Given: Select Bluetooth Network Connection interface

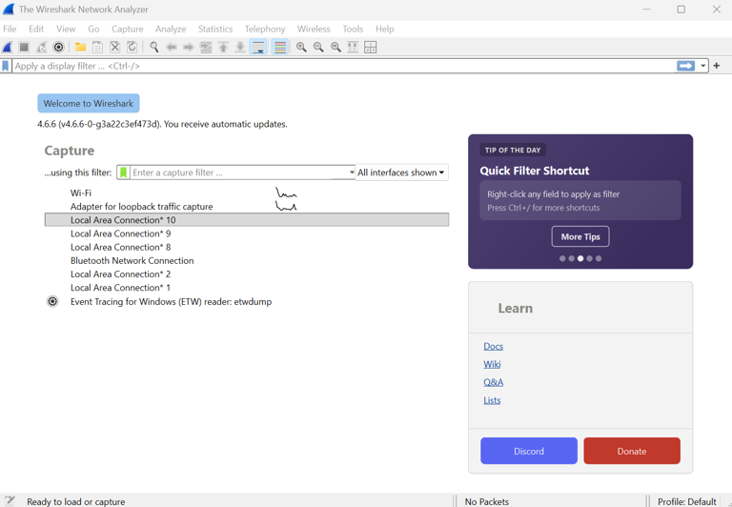Looking at the screenshot, I should pyautogui.click(x=247, y=260).
